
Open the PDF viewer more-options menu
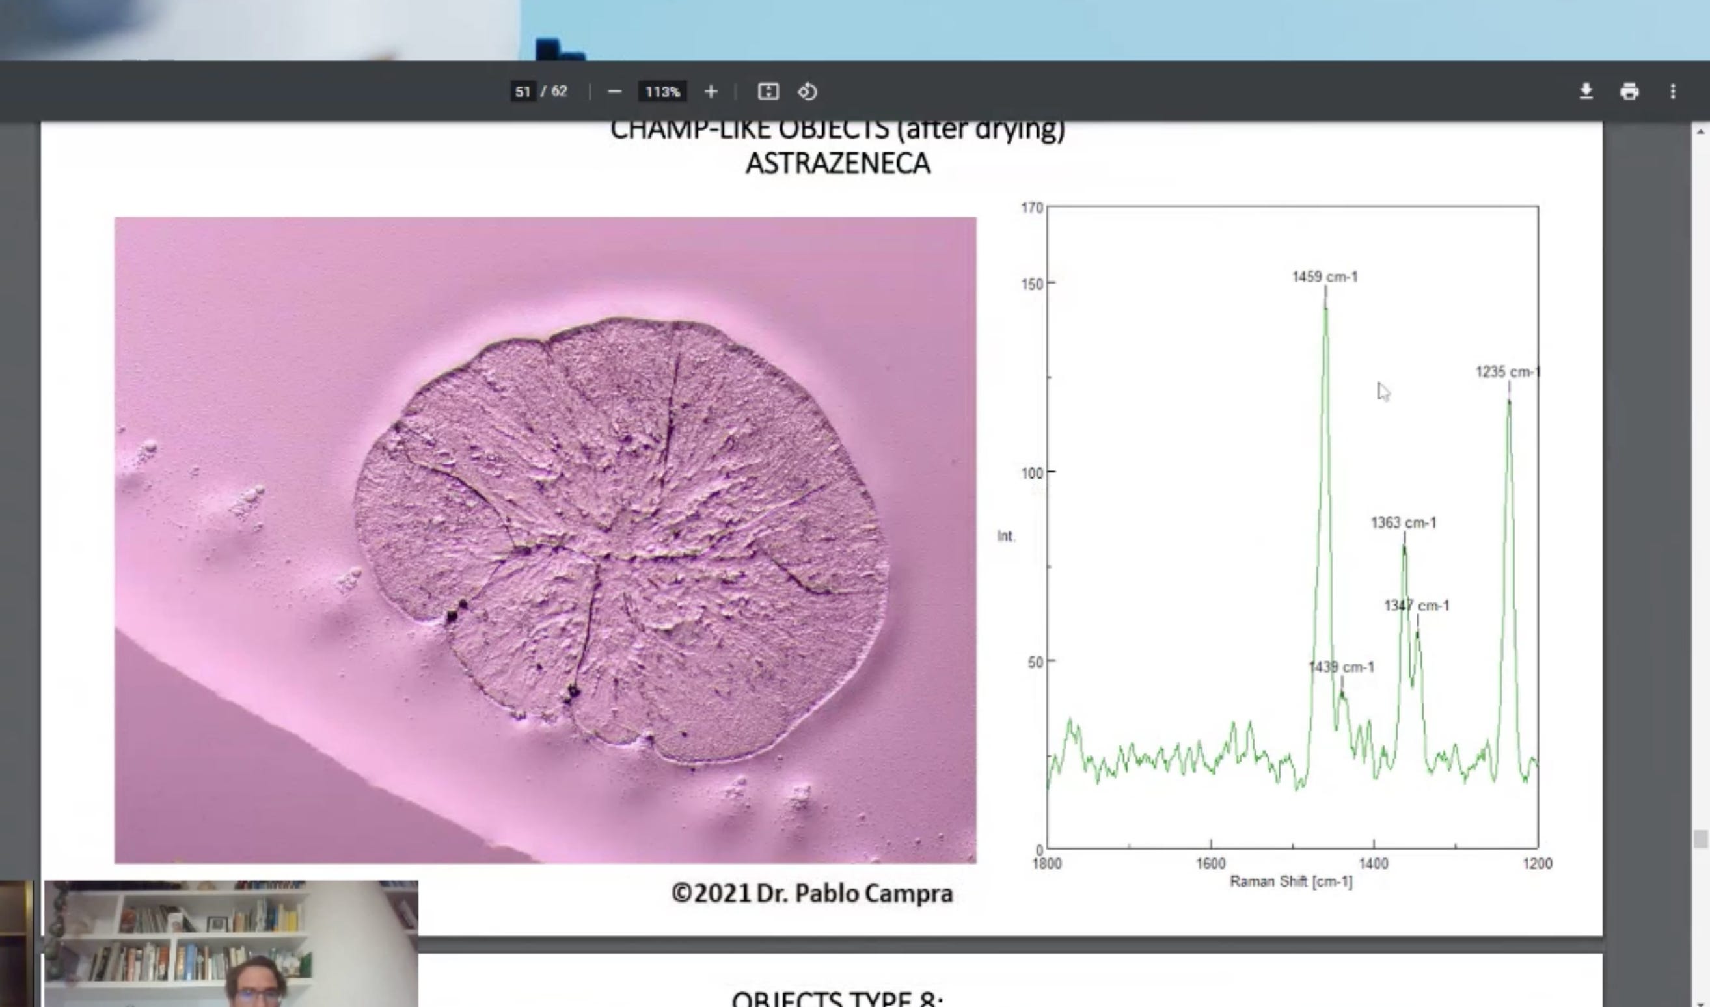click(x=1673, y=92)
